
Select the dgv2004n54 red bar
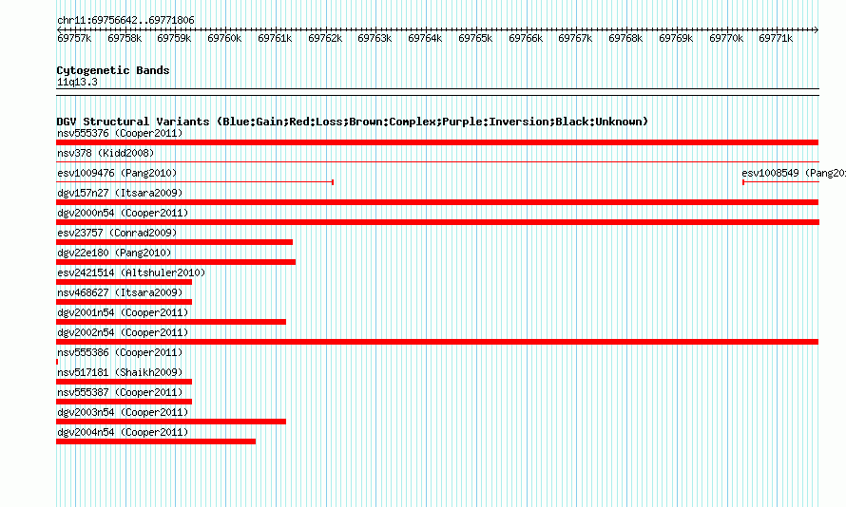[x=156, y=441]
